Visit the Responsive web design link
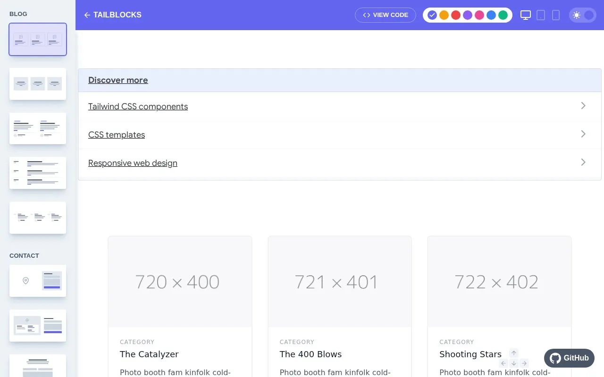The height and width of the screenshot is (377, 604). pos(133,163)
